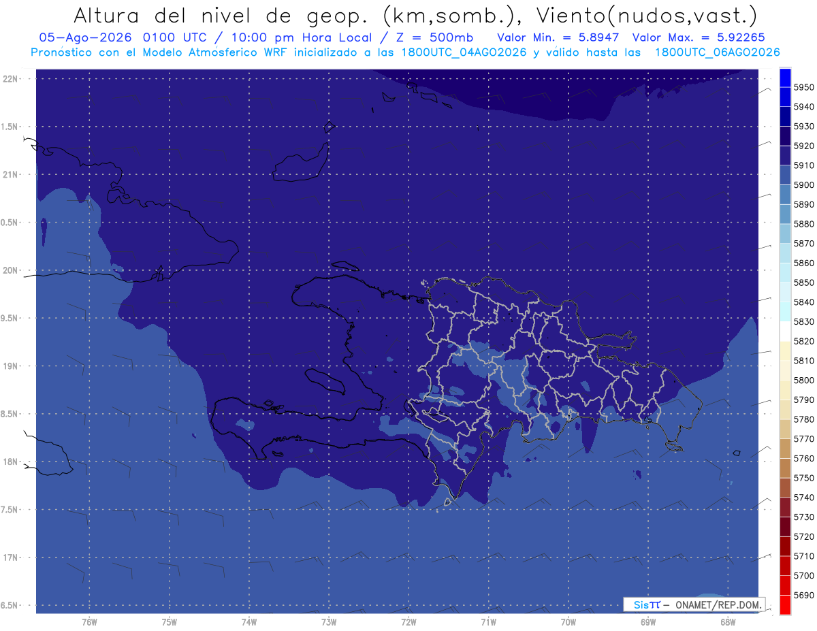The height and width of the screenshot is (631, 817).
Task: Click the '17N' latitude label
Action: (10, 557)
